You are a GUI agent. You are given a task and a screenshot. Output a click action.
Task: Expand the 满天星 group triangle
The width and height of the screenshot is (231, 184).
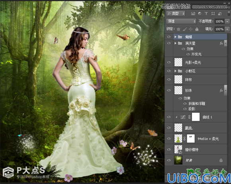175,43
